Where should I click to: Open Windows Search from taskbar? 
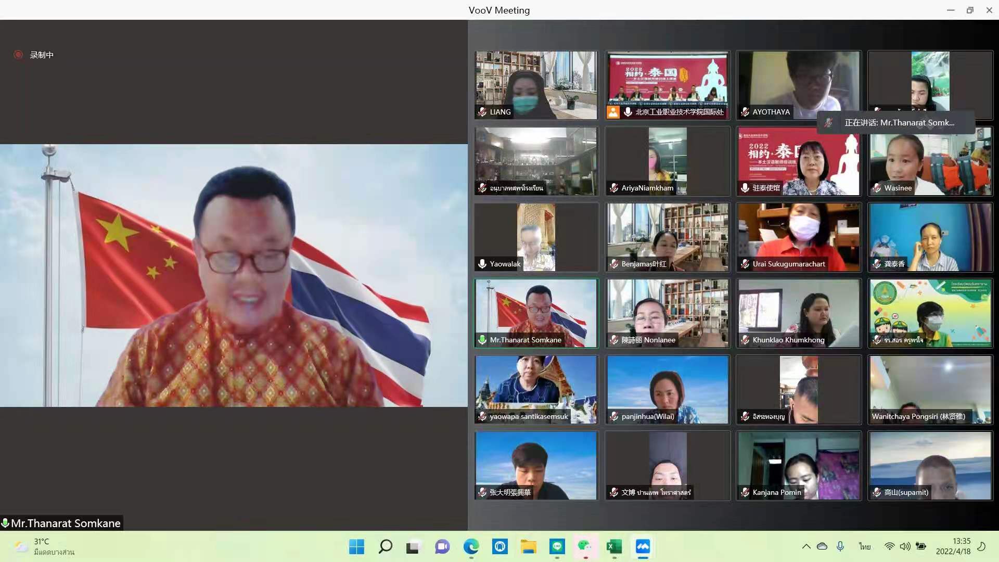[x=385, y=546]
